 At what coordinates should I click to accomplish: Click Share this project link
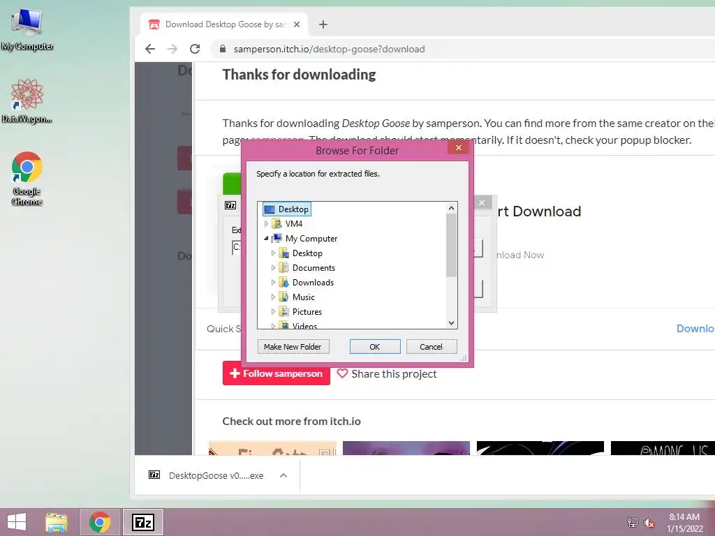394,374
